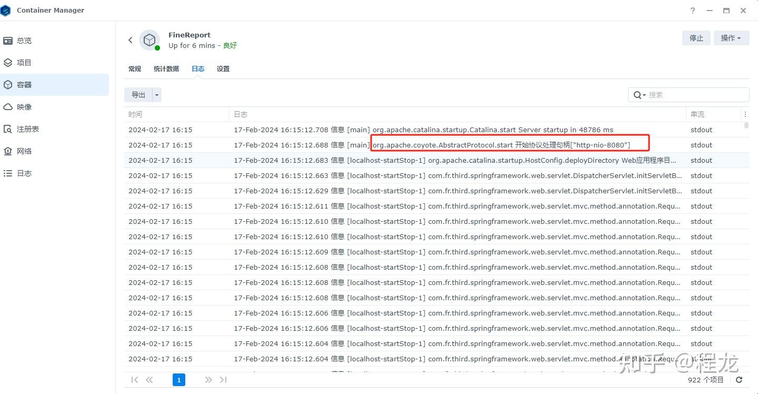The width and height of the screenshot is (758, 394).
Task: Jump to the first page of logs
Action: click(x=135, y=379)
